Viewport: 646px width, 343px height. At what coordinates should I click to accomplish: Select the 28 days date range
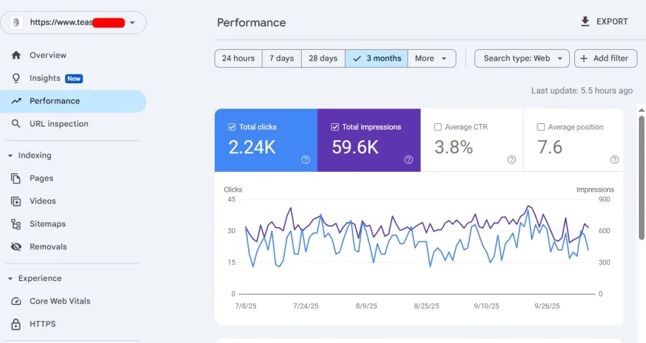[323, 58]
